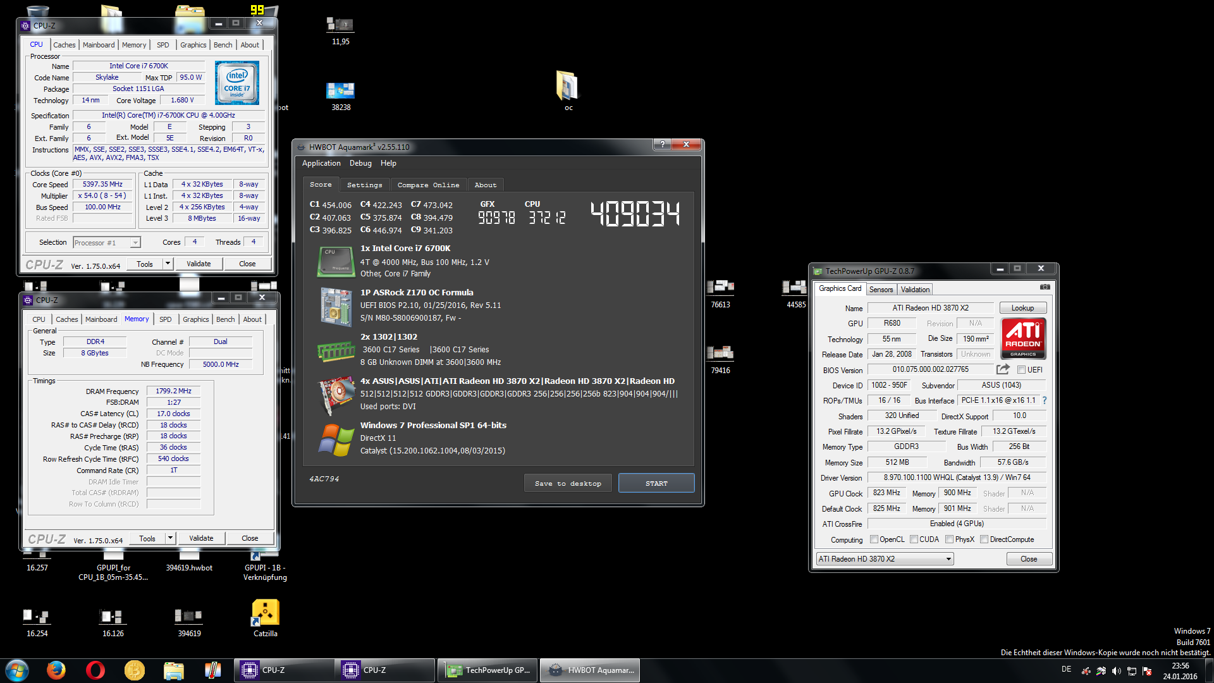Image resolution: width=1214 pixels, height=683 pixels.
Task: Click Validate in the top CPU-Z window
Action: coord(199,264)
